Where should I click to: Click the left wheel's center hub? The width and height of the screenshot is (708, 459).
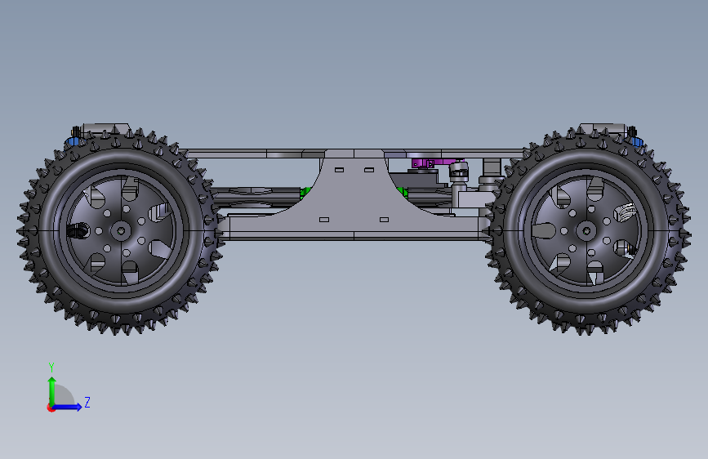[x=121, y=231]
